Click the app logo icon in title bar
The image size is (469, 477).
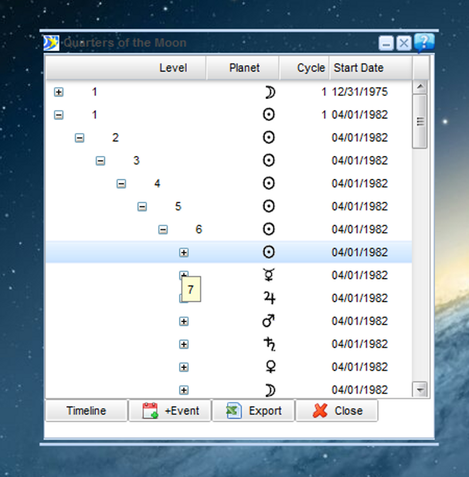click(x=52, y=43)
